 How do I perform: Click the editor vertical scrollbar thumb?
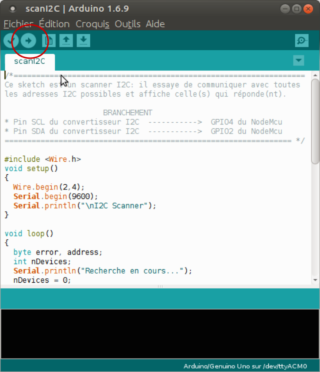coord(316,121)
